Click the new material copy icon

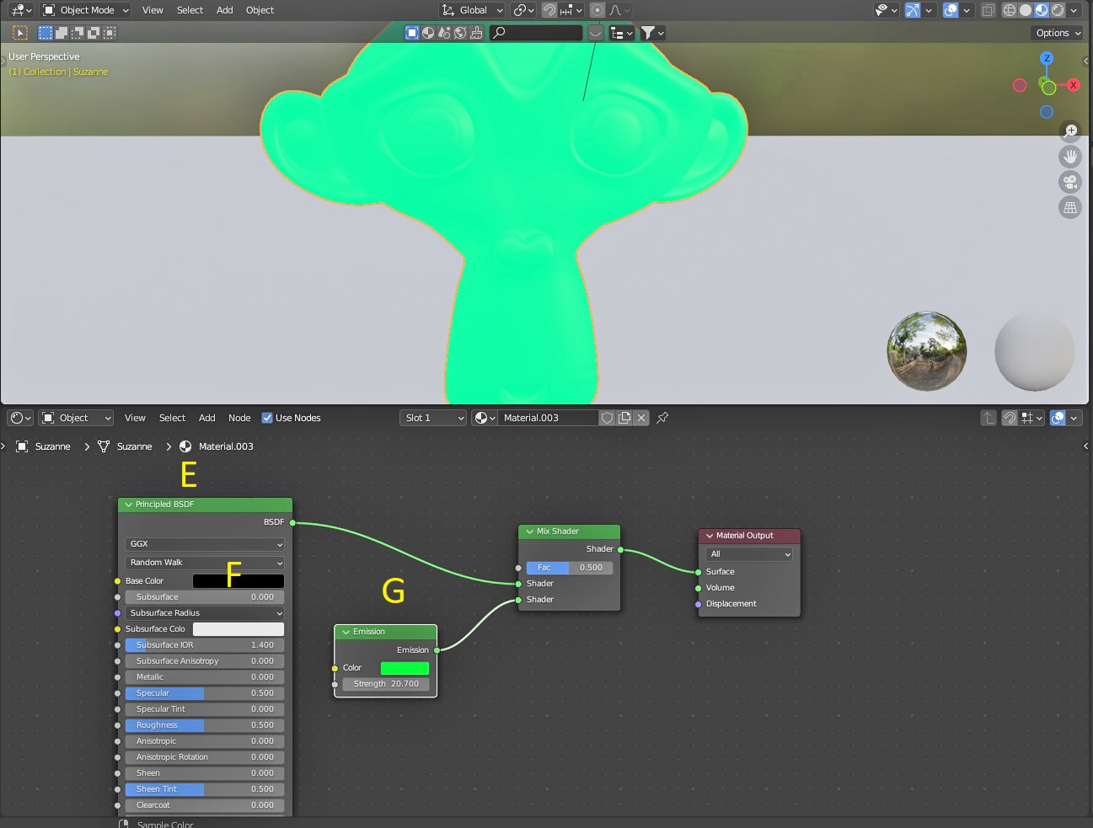point(624,418)
